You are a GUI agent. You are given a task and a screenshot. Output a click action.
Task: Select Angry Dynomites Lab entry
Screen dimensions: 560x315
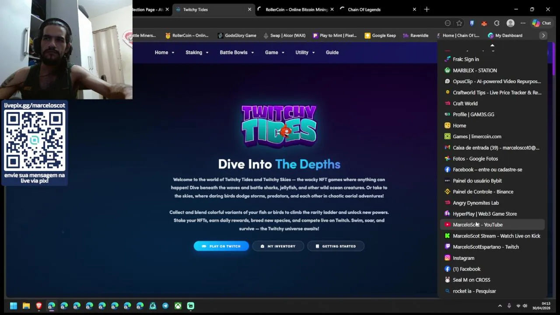tap(492, 203)
